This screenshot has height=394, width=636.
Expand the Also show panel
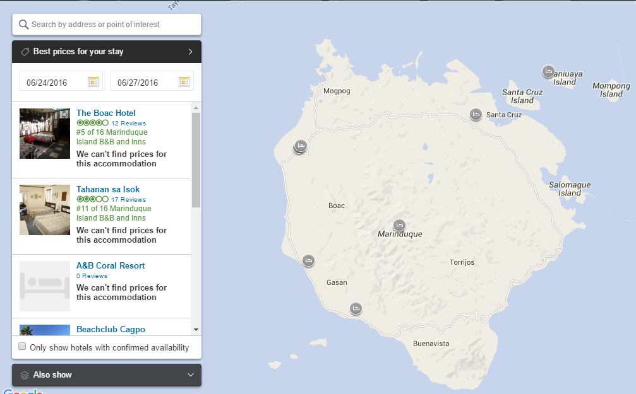pos(106,375)
